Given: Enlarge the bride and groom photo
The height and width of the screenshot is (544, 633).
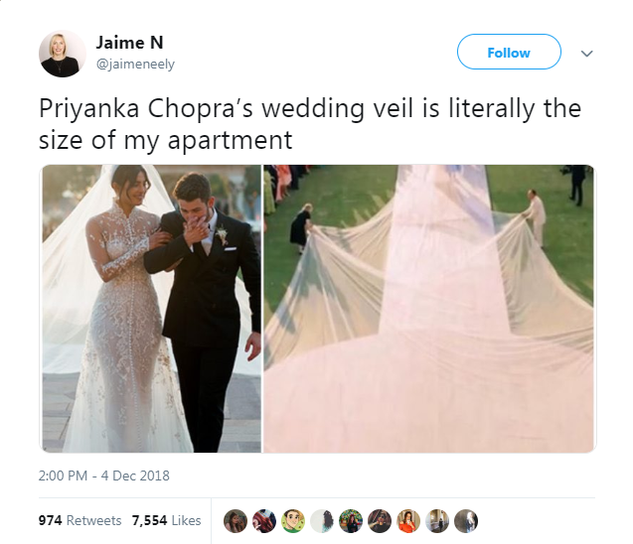Looking at the screenshot, I should (x=151, y=309).
